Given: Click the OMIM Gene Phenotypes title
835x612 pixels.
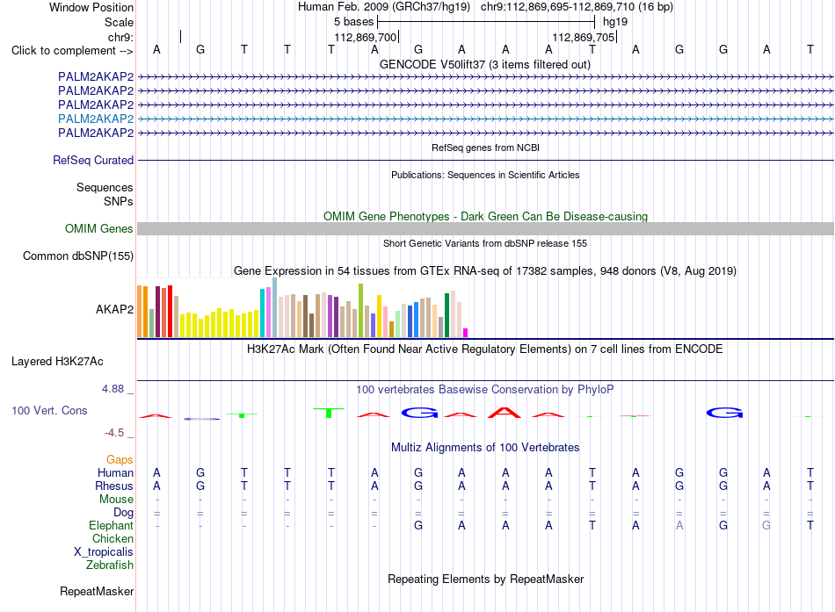Looking at the screenshot, I should tap(485, 216).
